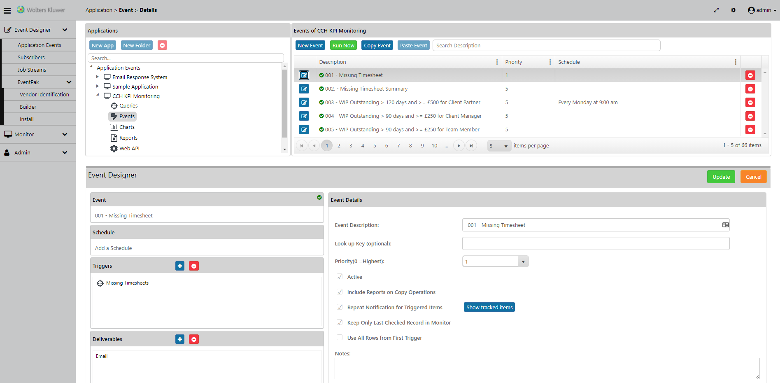Add a new trigger with plus icon
Viewport: 780px width, 383px height.
tap(180, 266)
